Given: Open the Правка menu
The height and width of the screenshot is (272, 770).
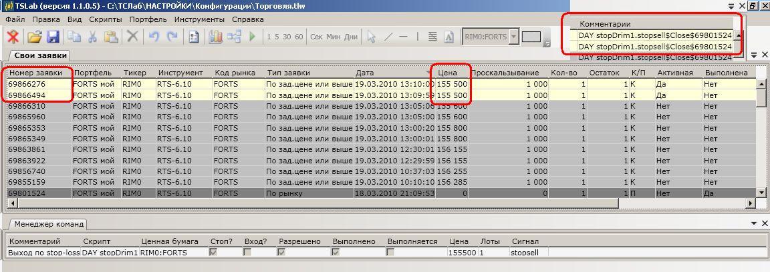Looking at the screenshot, I should 46,19.
